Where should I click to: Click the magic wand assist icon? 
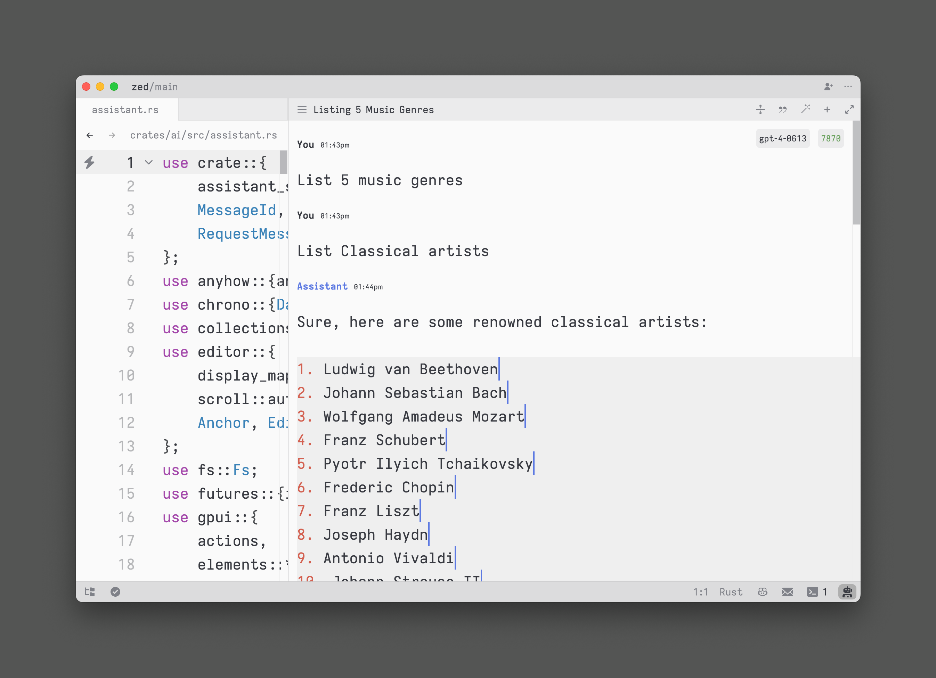[x=805, y=109]
